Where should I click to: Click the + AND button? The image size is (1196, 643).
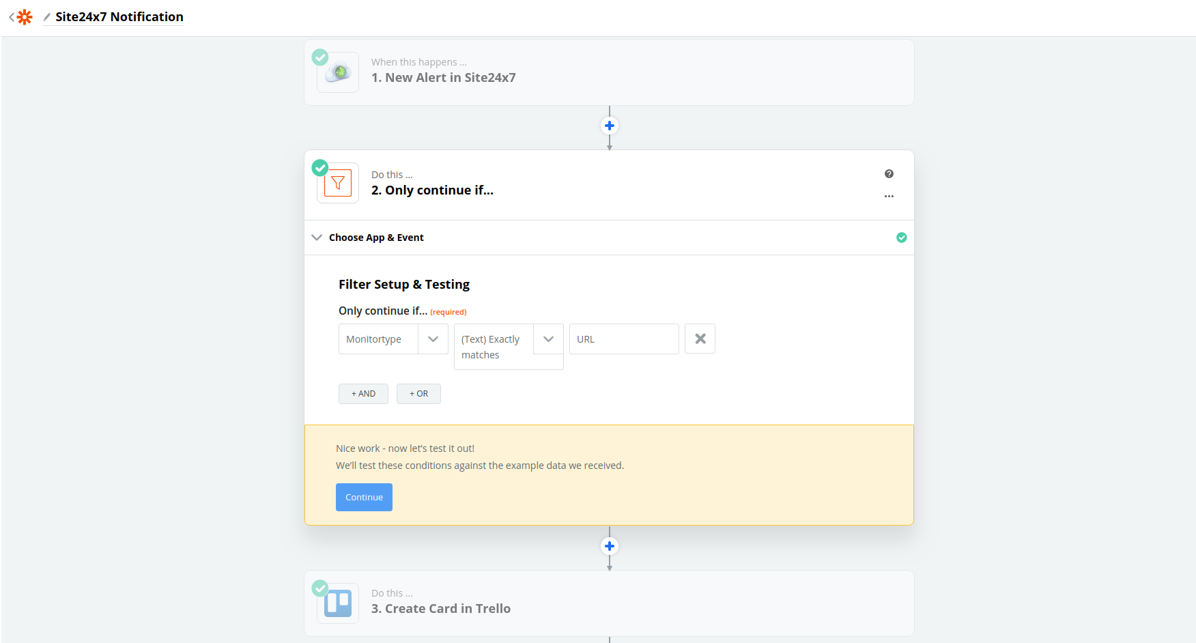pyautogui.click(x=363, y=394)
